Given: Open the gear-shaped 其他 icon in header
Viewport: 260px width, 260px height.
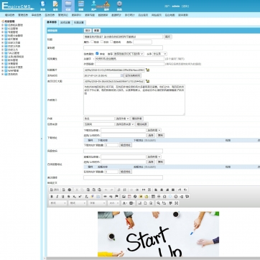Looking at the screenshot, I should (119, 6).
